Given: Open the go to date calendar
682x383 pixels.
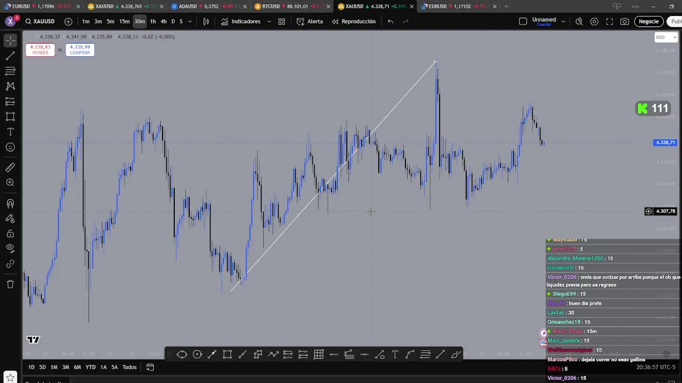Looking at the screenshot, I should click(x=150, y=367).
